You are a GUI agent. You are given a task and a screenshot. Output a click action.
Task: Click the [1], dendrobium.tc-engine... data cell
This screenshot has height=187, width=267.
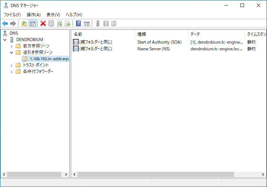[217, 42]
